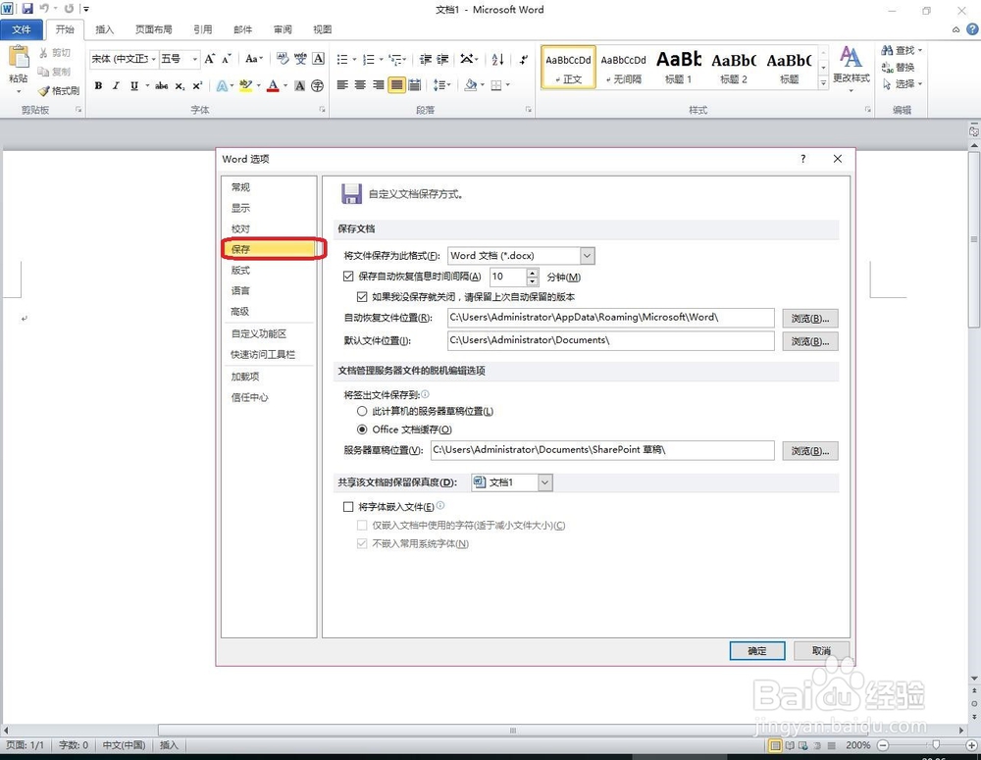Click the font color A icon
981x760 pixels.
tap(273, 85)
